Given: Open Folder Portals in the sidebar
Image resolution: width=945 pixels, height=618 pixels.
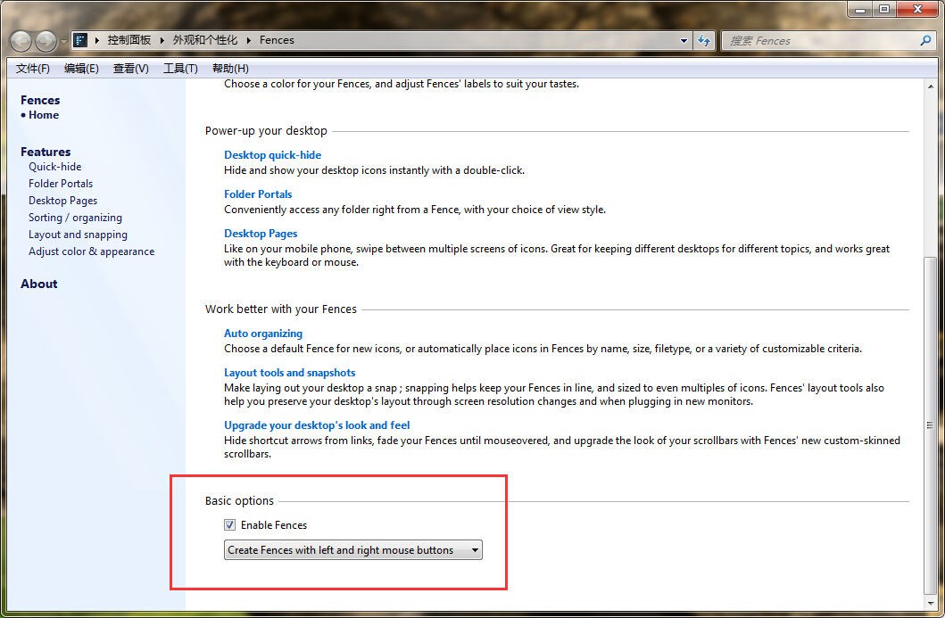Looking at the screenshot, I should pos(61,184).
